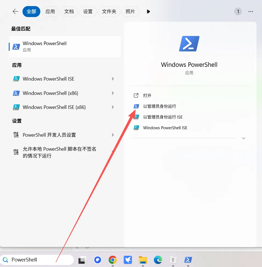The image size is (262, 267).
Task: Expand the Windows PowerShell ISE chevron
Action: tap(113, 79)
